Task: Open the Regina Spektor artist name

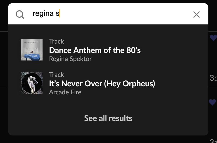Action: pos(70,59)
